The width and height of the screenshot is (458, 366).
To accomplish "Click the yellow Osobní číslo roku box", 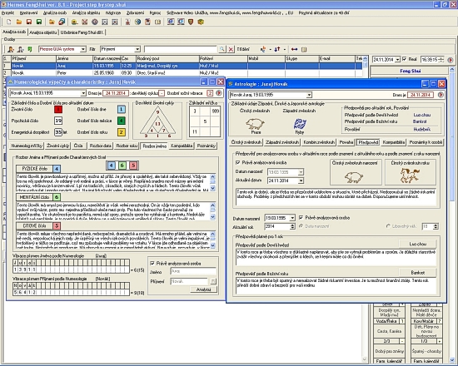I will (122, 132).
